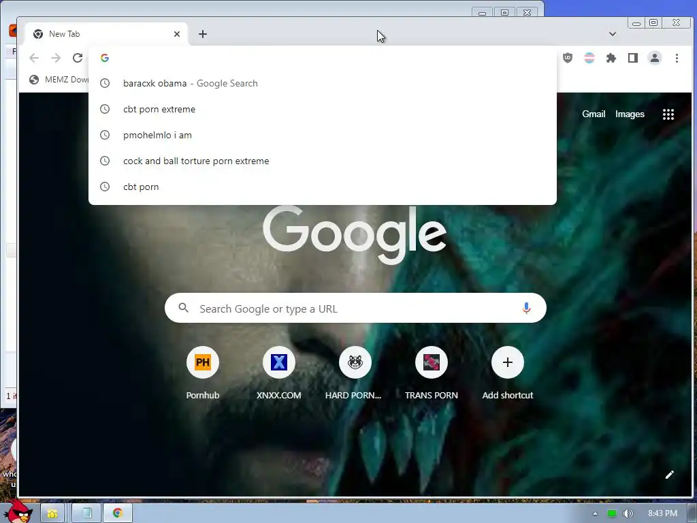Click the Google icon in the address bar
The height and width of the screenshot is (523, 697).
105,58
